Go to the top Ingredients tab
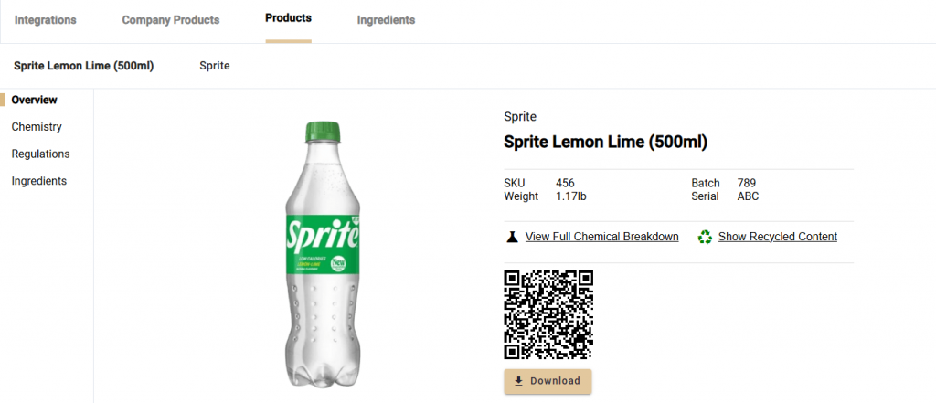This screenshot has height=403, width=936. 386,20
